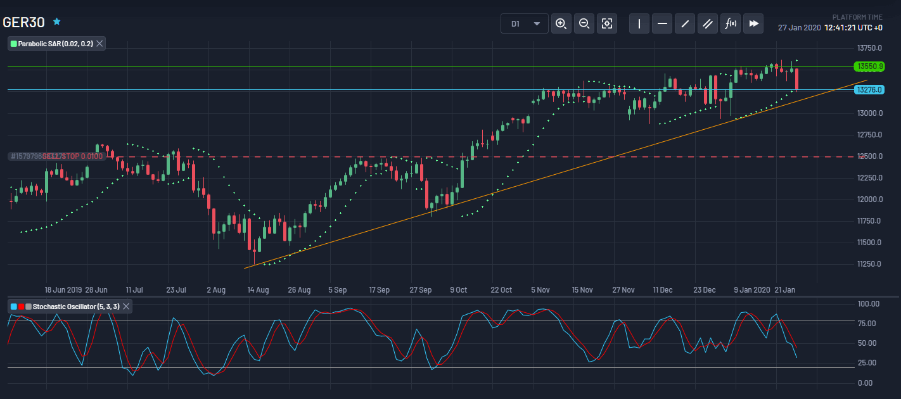Select the vertical line drawing tool

pyautogui.click(x=639, y=23)
